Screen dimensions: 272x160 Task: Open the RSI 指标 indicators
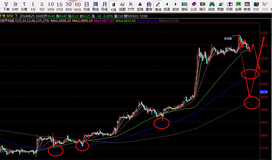(185, 6)
